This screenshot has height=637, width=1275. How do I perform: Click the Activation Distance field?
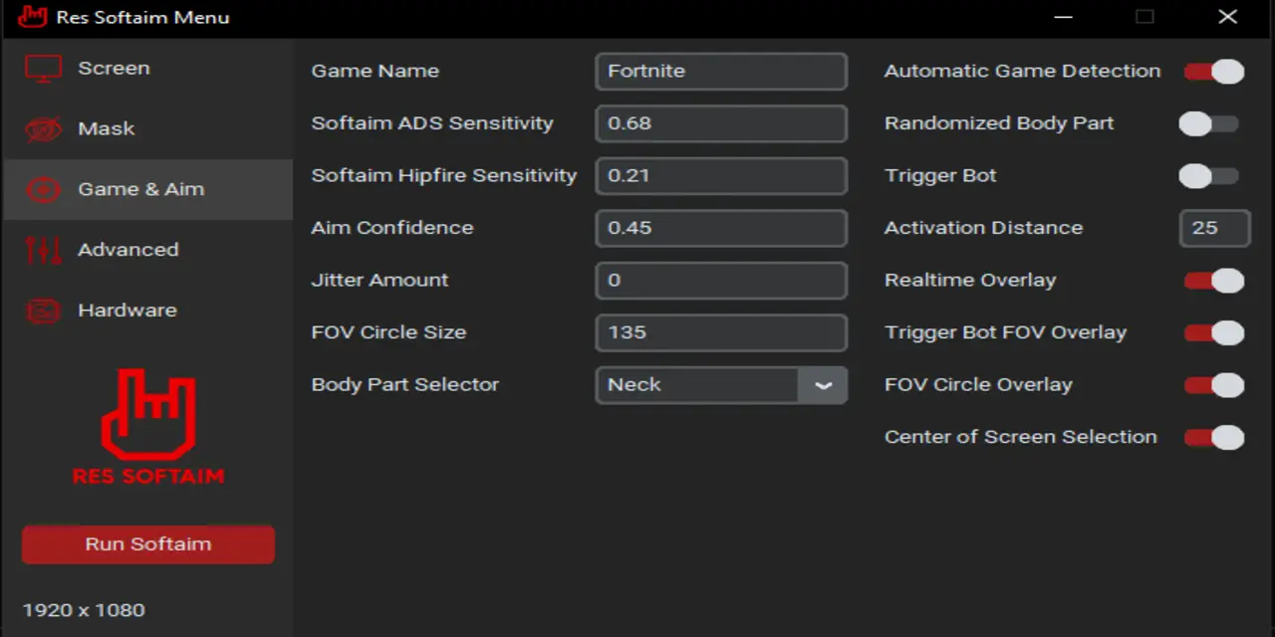pyautogui.click(x=1214, y=228)
